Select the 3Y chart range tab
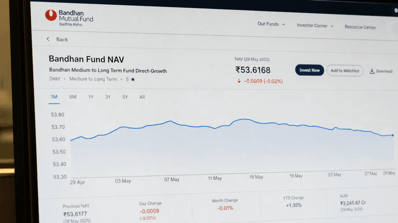 point(108,97)
